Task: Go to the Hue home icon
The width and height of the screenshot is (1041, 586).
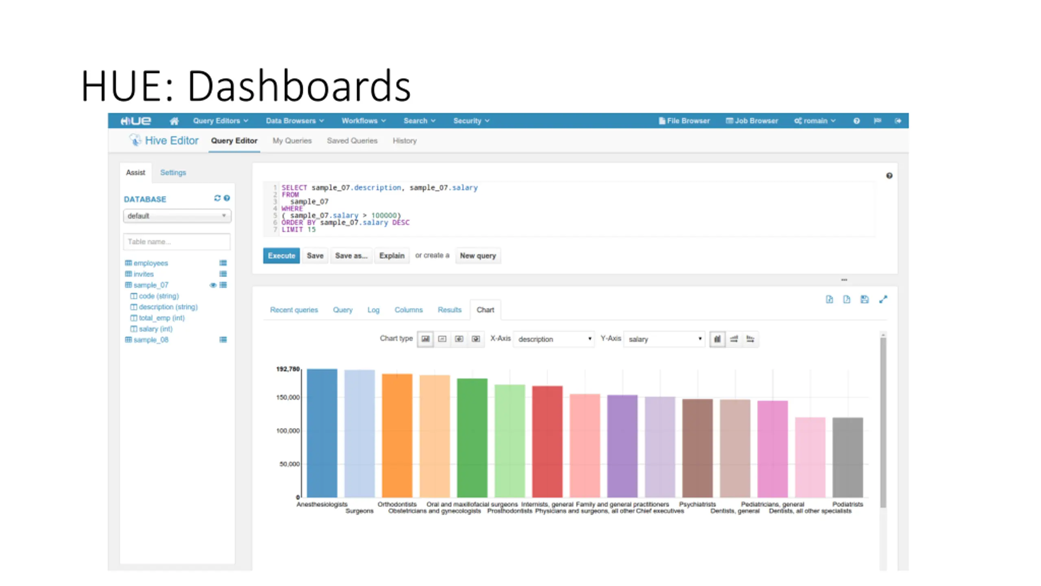Action: [174, 121]
